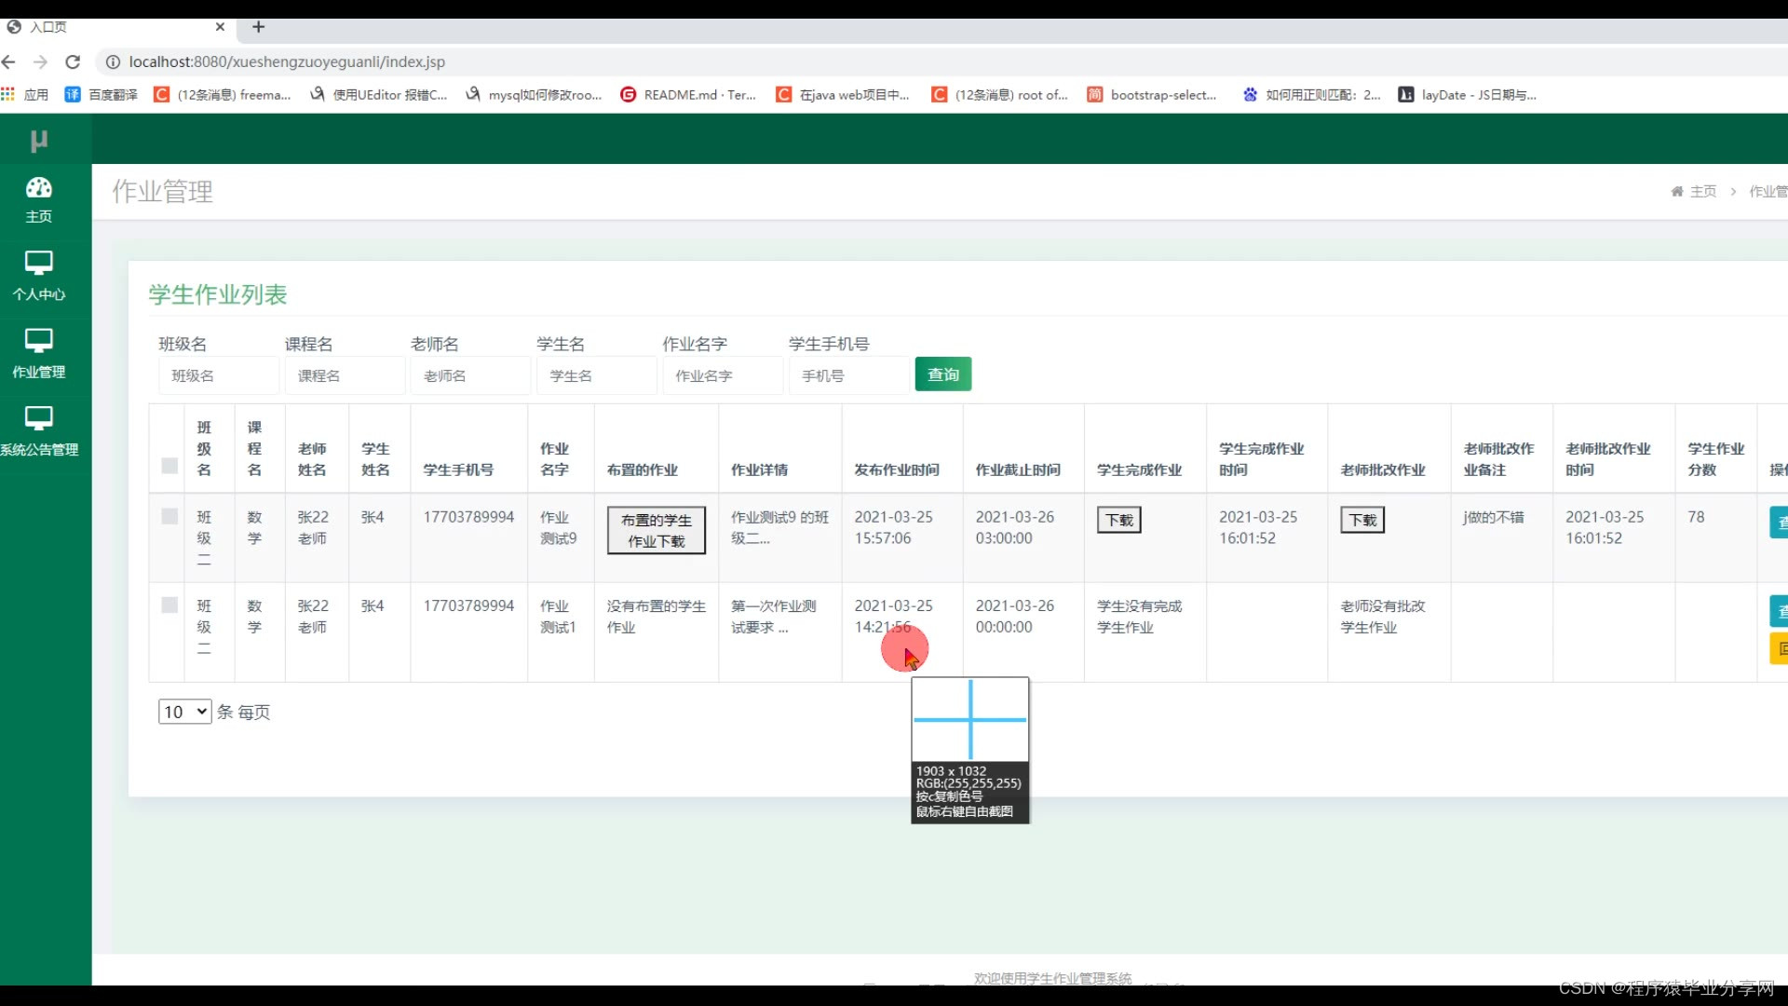This screenshot has height=1006, width=1788.
Task: Focus the 班级名 search field
Action: click(x=218, y=375)
